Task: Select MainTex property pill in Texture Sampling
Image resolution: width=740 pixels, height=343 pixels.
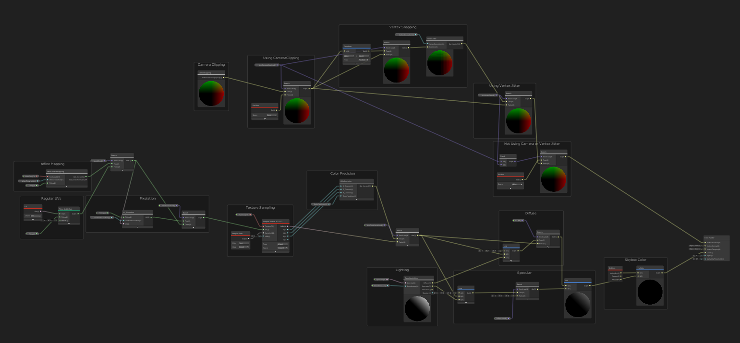Action: 244,214
